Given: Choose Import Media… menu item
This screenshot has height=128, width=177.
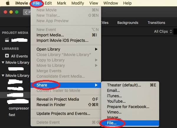Looking at the screenshot, I should 50,35.
